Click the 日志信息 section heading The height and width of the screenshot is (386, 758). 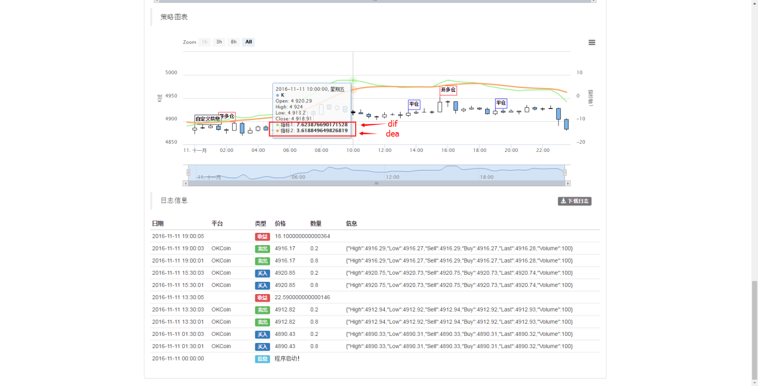pyautogui.click(x=174, y=200)
